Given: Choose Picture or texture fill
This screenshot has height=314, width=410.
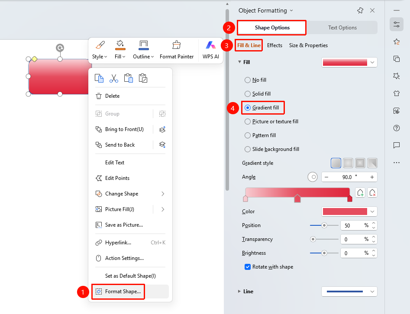Looking at the screenshot, I should click(x=271, y=122).
